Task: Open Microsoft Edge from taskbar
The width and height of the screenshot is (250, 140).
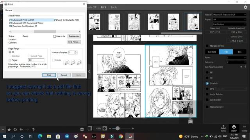Action: click(40, 136)
